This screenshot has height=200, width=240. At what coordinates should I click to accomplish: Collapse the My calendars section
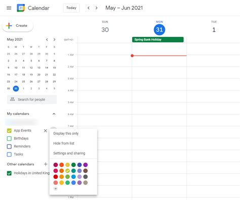(54, 114)
